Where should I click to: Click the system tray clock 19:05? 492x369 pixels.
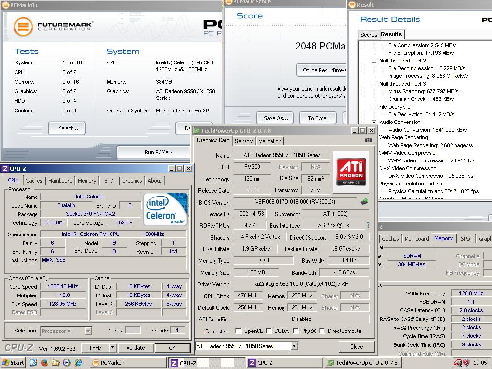pos(480,363)
